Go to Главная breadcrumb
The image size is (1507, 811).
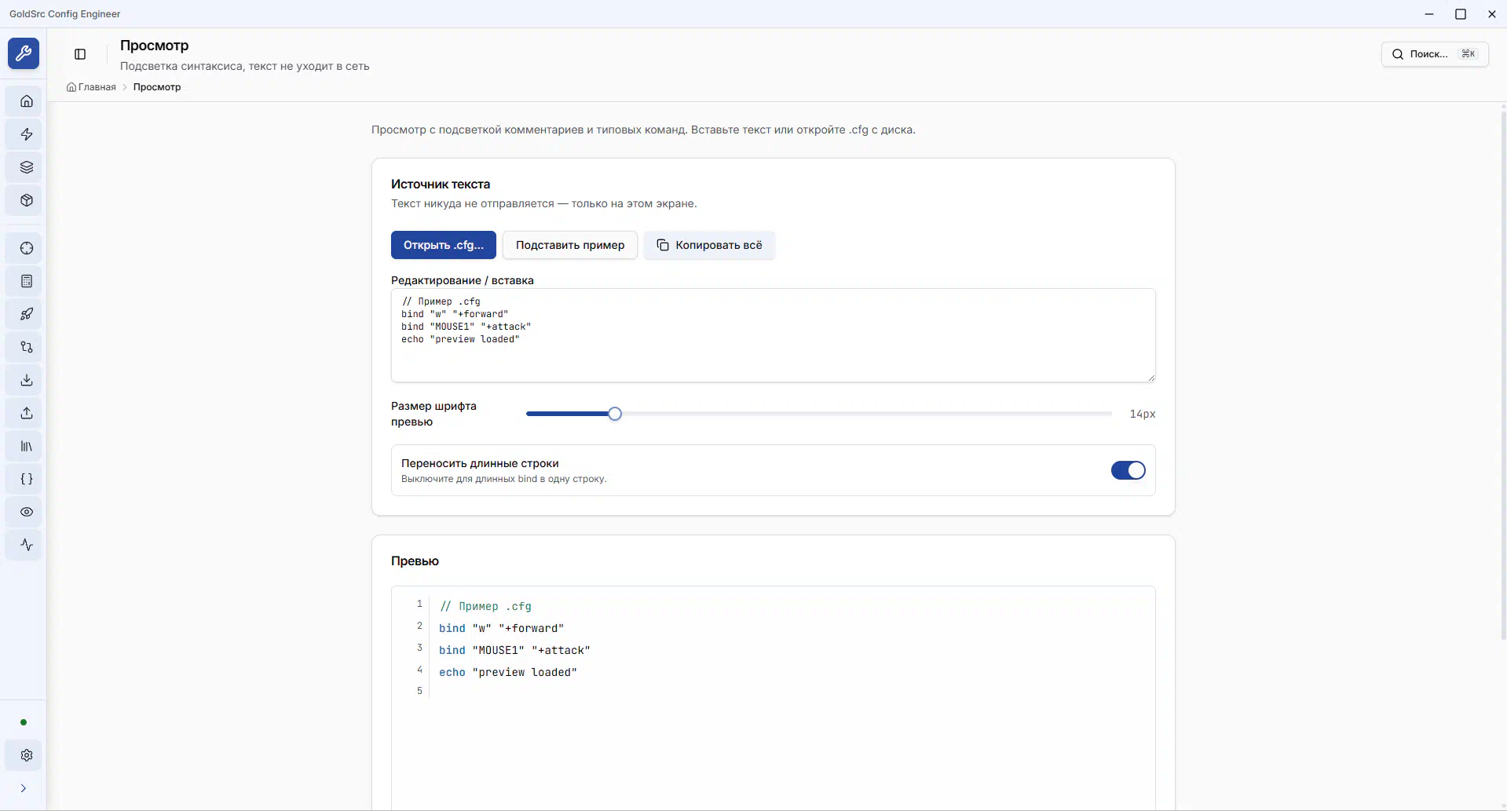click(x=97, y=87)
